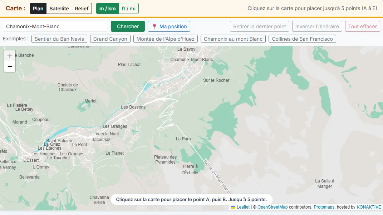This screenshot has height=215, width=383.
Task: Focus the location search field
Action: pyautogui.click(x=55, y=26)
